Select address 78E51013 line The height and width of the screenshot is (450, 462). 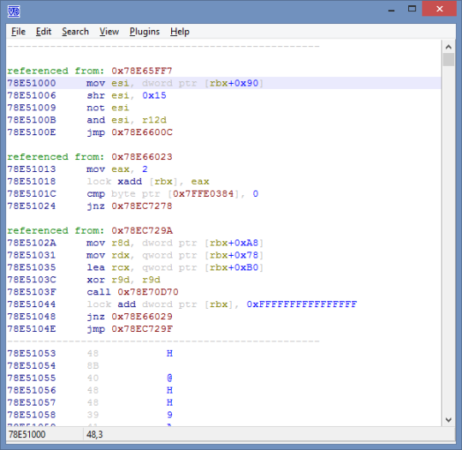pyautogui.click(x=224, y=169)
